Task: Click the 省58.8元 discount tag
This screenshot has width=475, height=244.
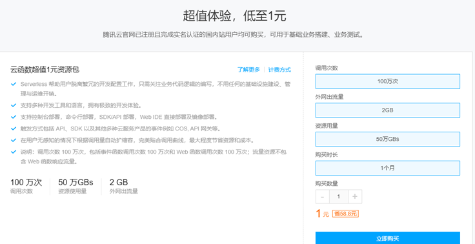Action: (x=345, y=214)
